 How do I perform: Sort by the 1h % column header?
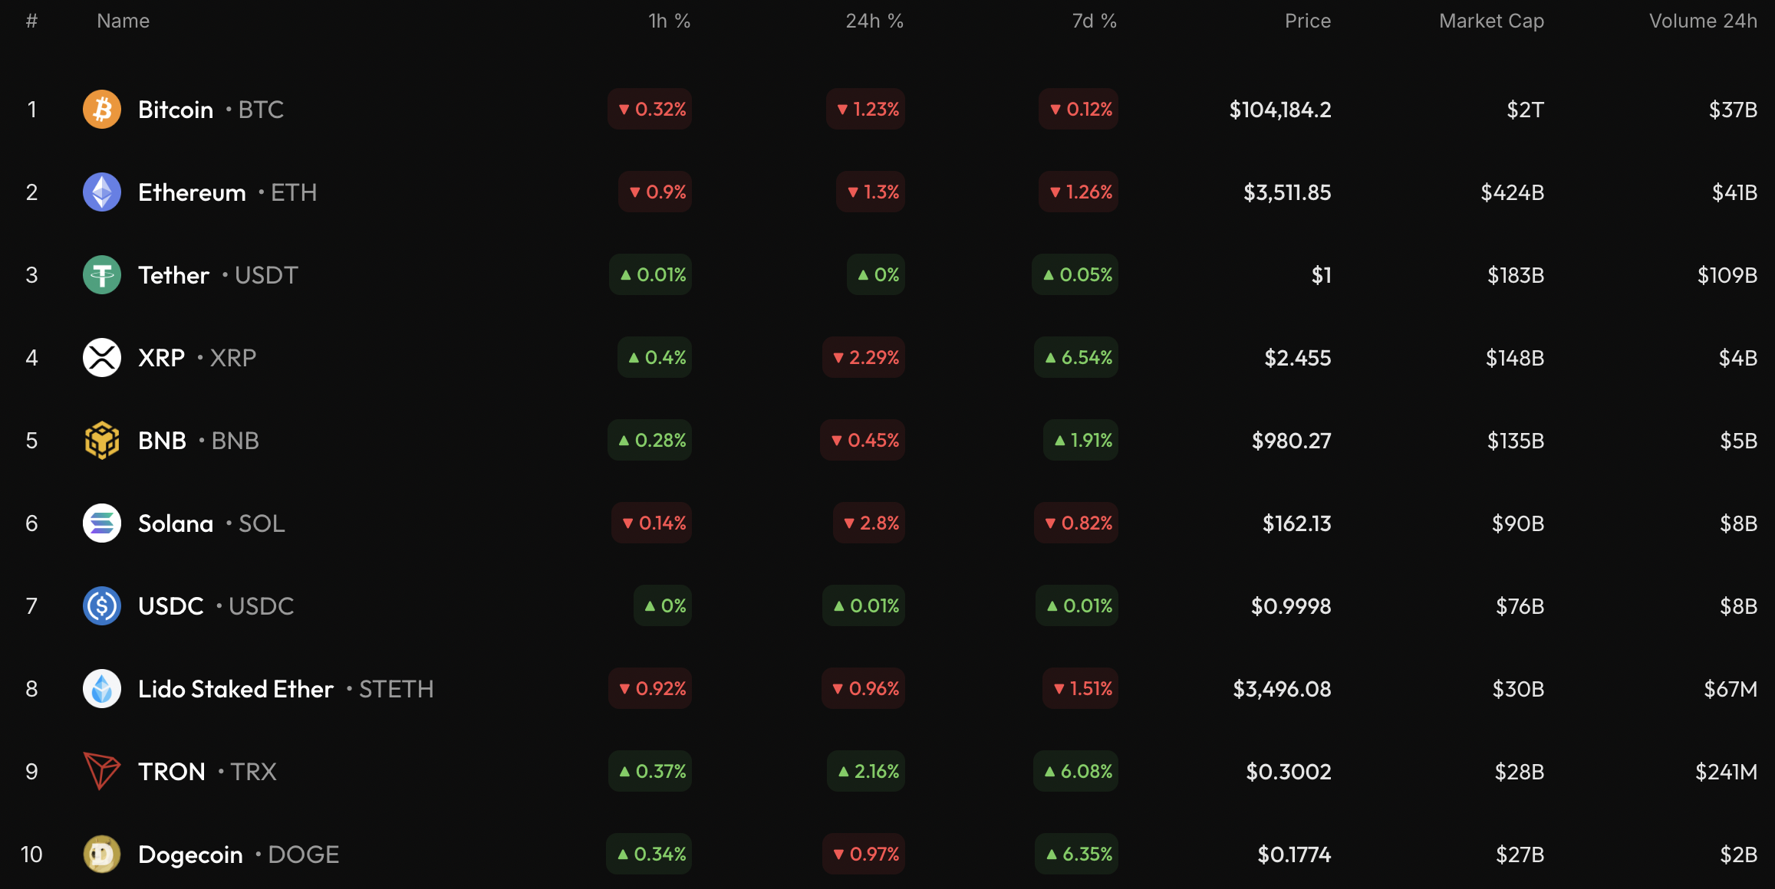click(x=669, y=21)
